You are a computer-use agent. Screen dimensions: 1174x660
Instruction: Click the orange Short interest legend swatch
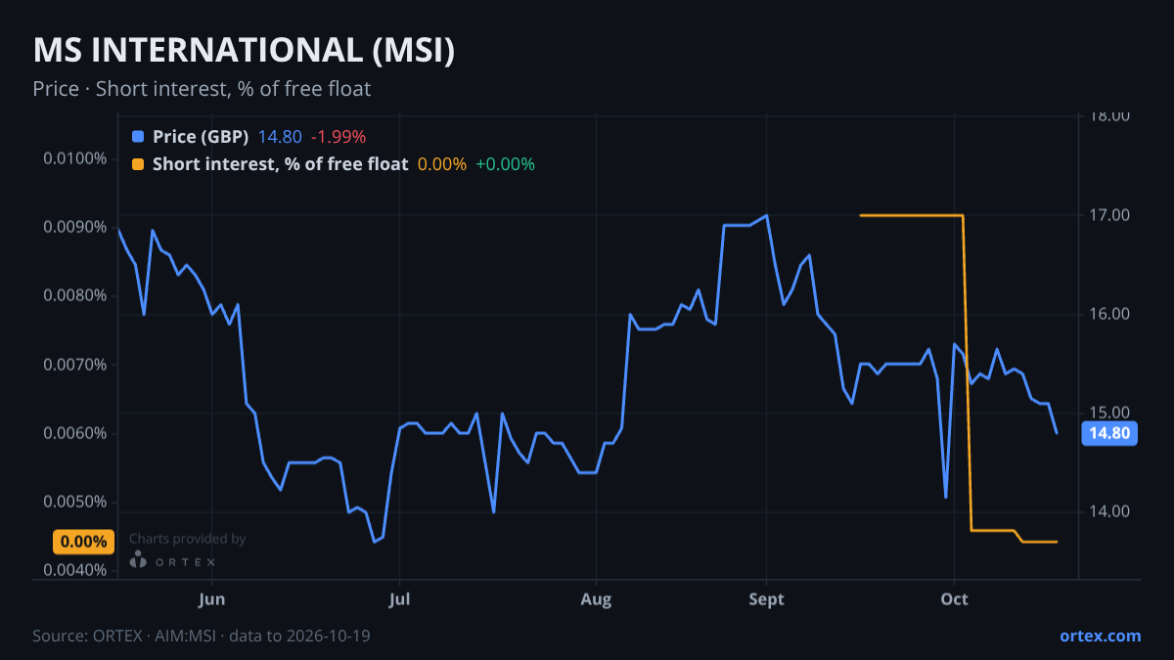click(x=138, y=164)
